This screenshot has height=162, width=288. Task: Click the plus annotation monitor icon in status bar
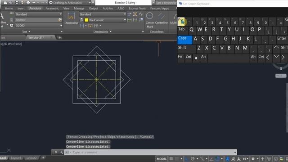[262, 159]
